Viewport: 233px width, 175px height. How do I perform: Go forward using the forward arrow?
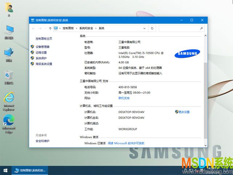coord(40,28)
